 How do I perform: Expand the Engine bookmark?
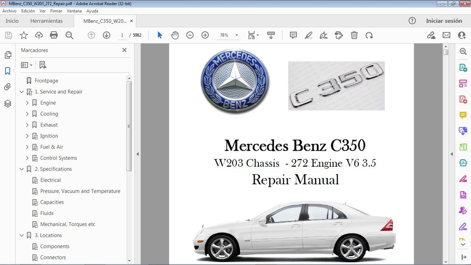27,103
